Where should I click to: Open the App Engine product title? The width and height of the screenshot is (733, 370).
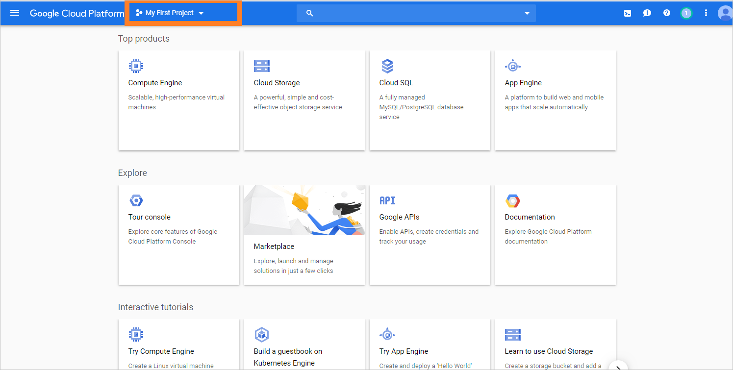(x=523, y=83)
